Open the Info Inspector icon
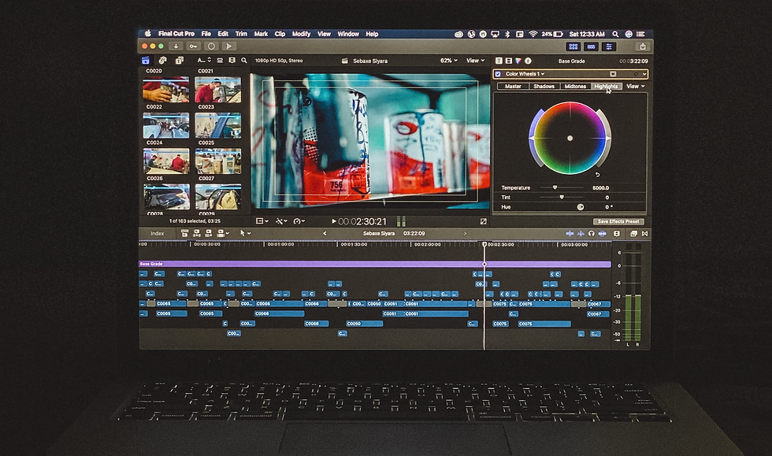The height and width of the screenshot is (456, 772). pyautogui.click(x=528, y=61)
